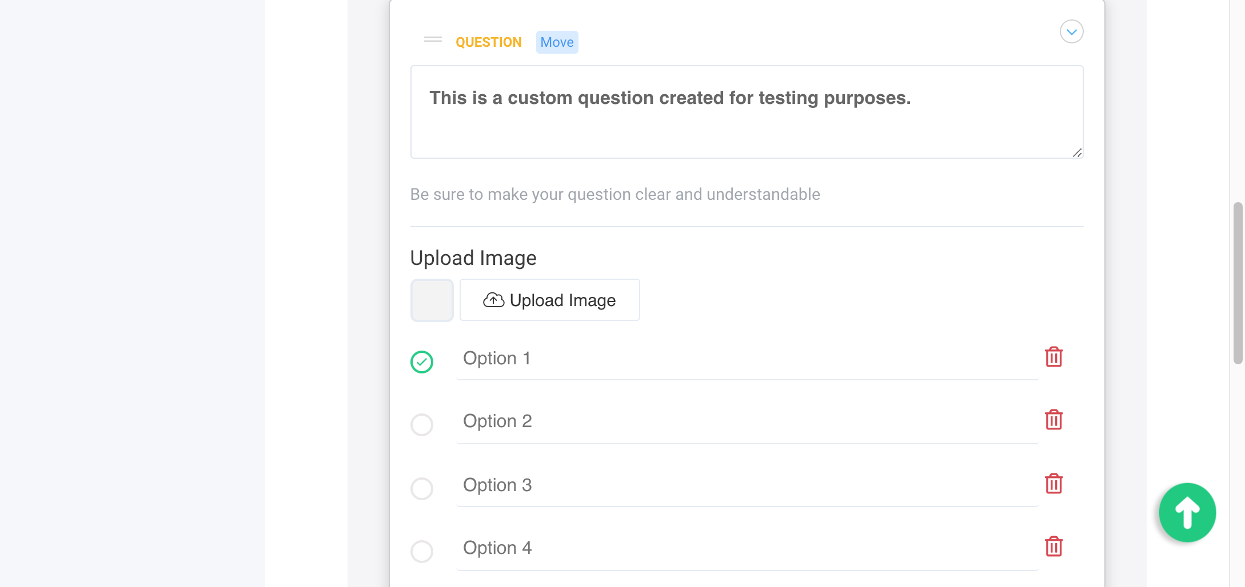Image resolution: width=1245 pixels, height=587 pixels.
Task: Deselect the checked Option 1 radio
Action: click(422, 362)
